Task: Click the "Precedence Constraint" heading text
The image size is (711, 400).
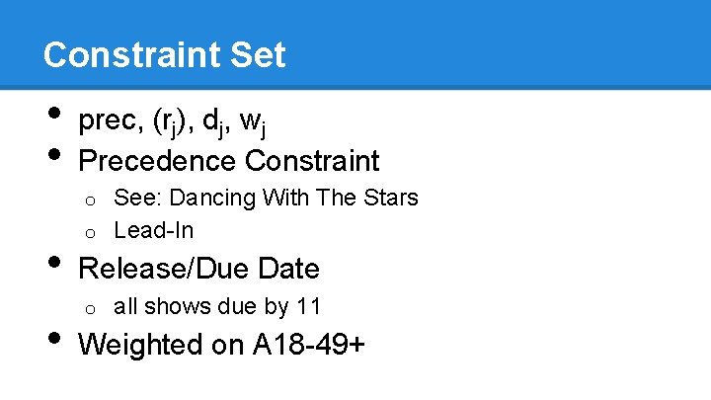Action: [228, 161]
